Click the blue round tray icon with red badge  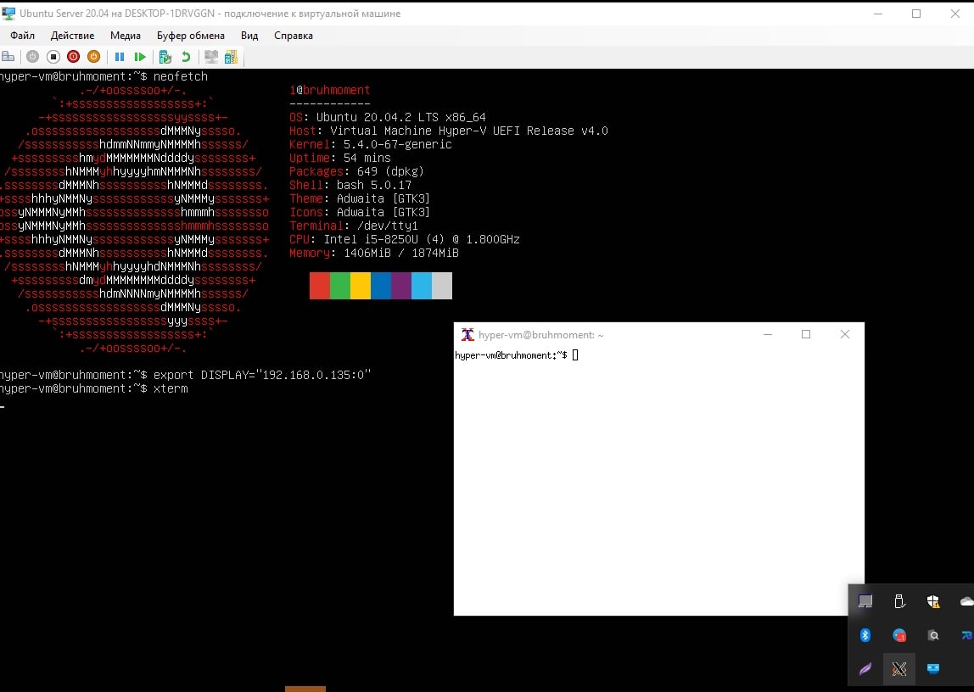(x=899, y=635)
